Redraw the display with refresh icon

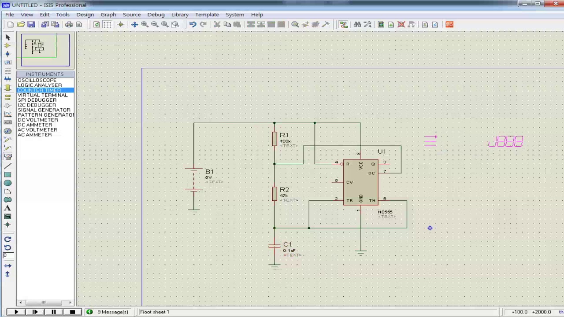tap(96, 25)
